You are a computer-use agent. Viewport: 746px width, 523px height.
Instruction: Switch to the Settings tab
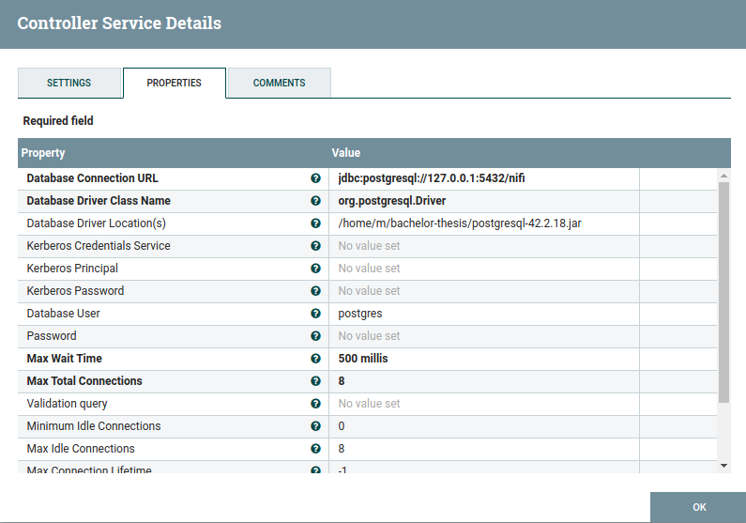(x=69, y=83)
